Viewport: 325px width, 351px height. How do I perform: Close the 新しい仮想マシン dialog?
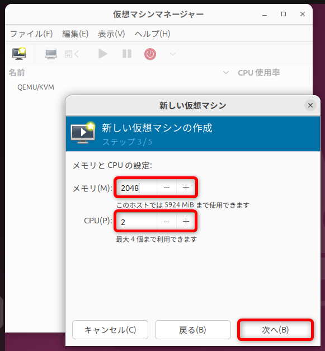pos(310,105)
